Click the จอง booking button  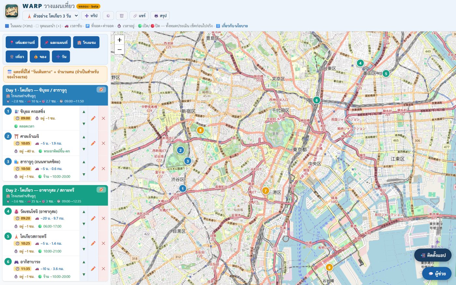pyautogui.click(x=40, y=56)
